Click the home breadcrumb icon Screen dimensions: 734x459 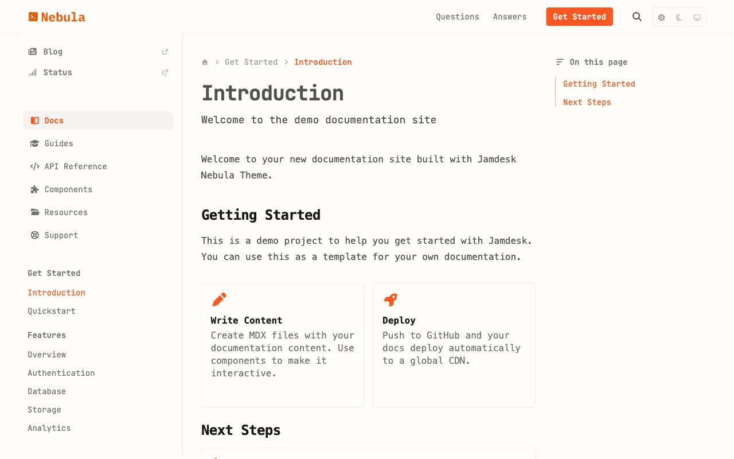click(x=205, y=62)
